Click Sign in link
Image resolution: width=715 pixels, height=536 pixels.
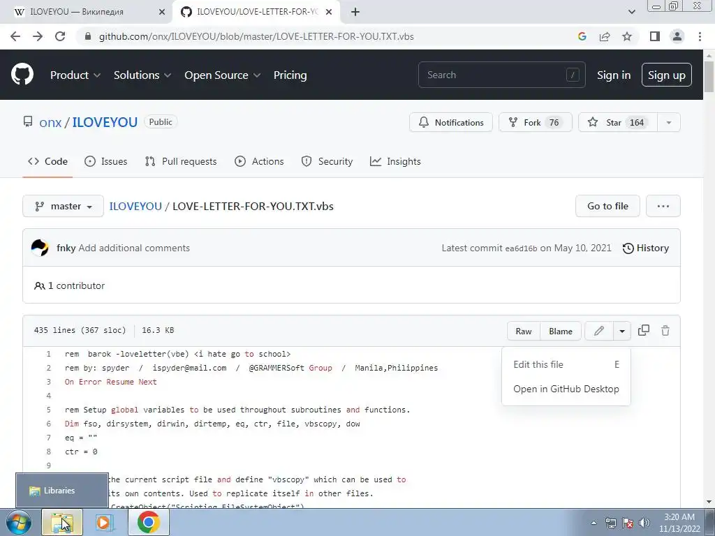[x=614, y=75]
